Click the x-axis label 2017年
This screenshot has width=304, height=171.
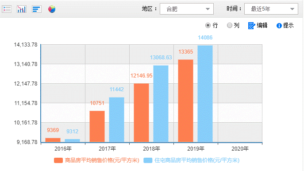coord(107,149)
